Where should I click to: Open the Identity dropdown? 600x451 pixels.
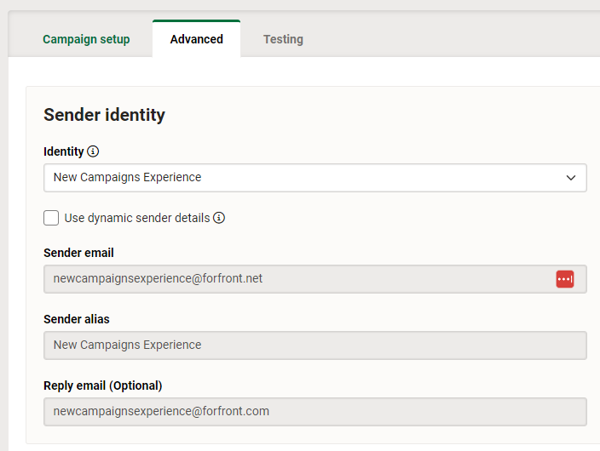[315, 178]
